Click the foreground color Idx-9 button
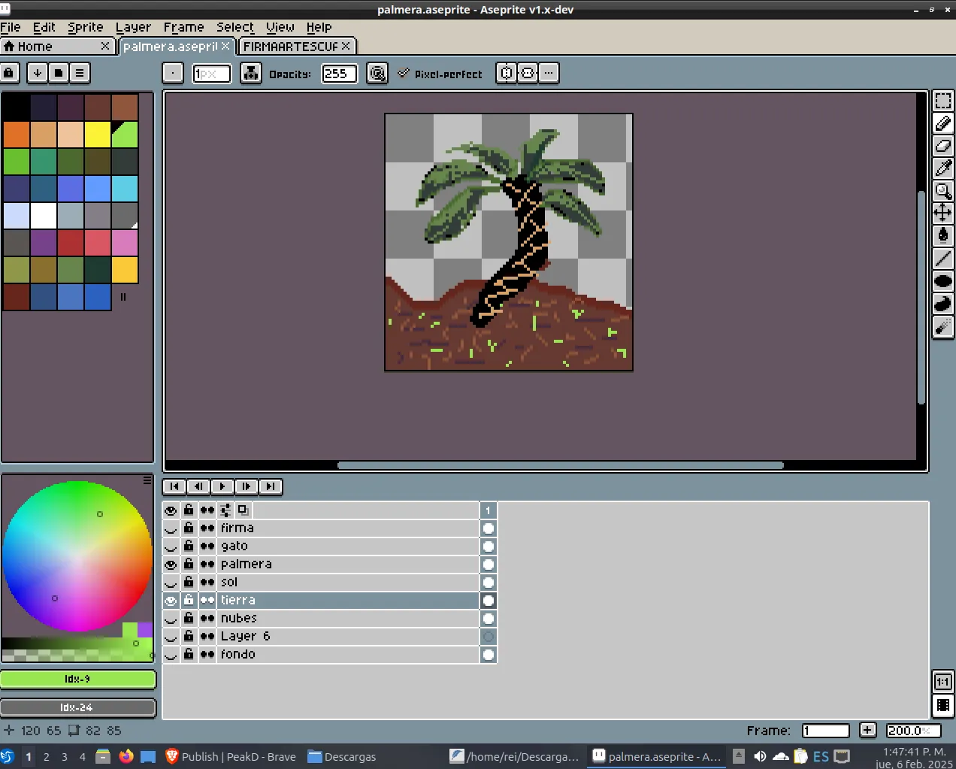Viewport: 956px width, 769px height. 77,680
